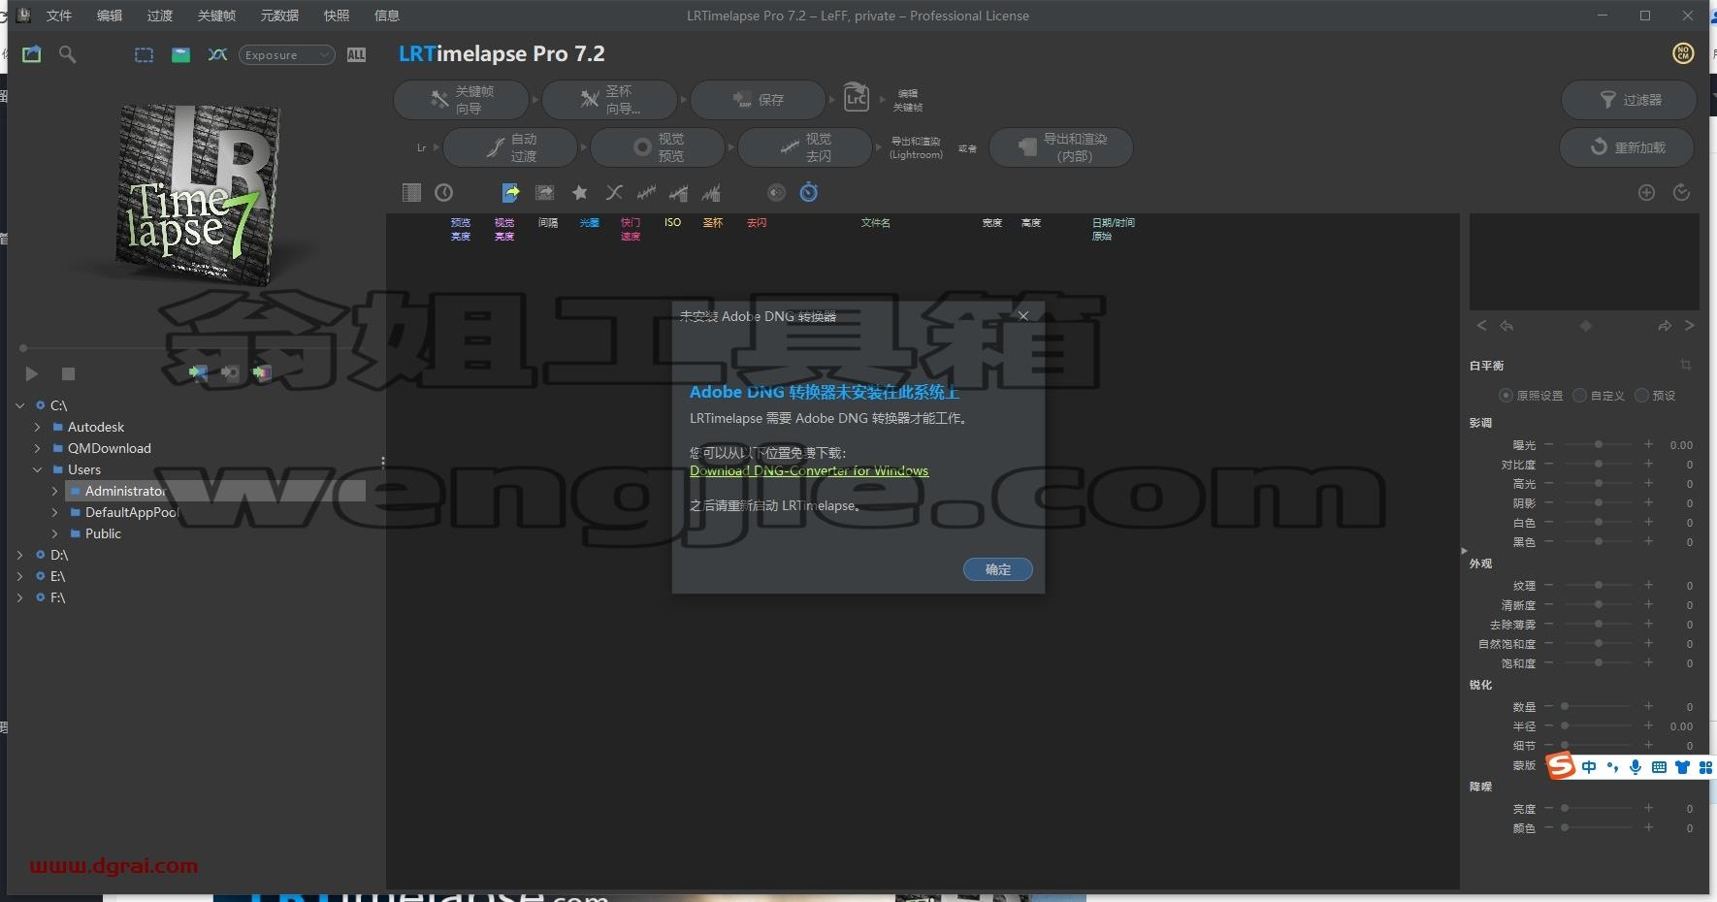
Task: Select the 预设 white balance radio
Action: [1641, 395]
